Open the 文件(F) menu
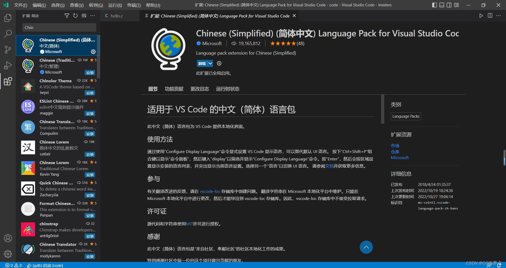The height and width of the screenshot is (268, 506). point(21,5)
